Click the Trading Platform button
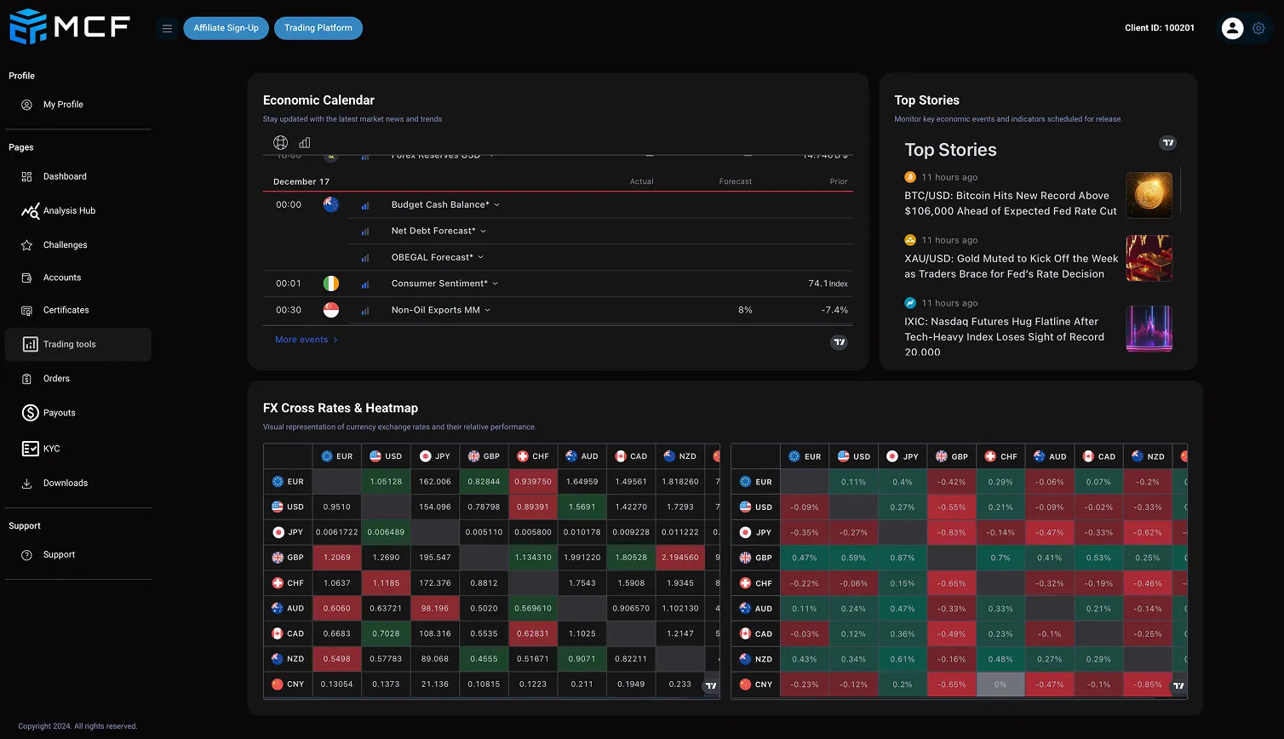The height and width of the screenshot is (739, 1284). (x=318, y=28)
